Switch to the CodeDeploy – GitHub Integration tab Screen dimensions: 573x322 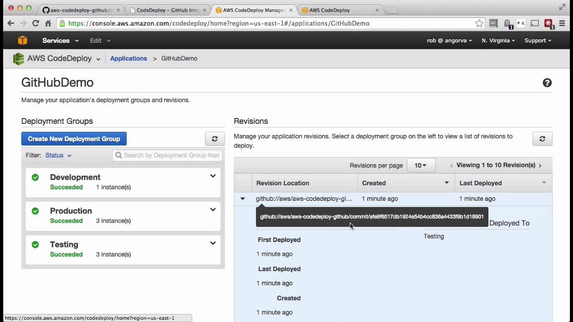coord(167,10)
